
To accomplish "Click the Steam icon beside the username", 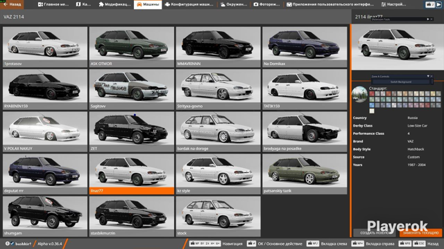I will coord(12,243).
